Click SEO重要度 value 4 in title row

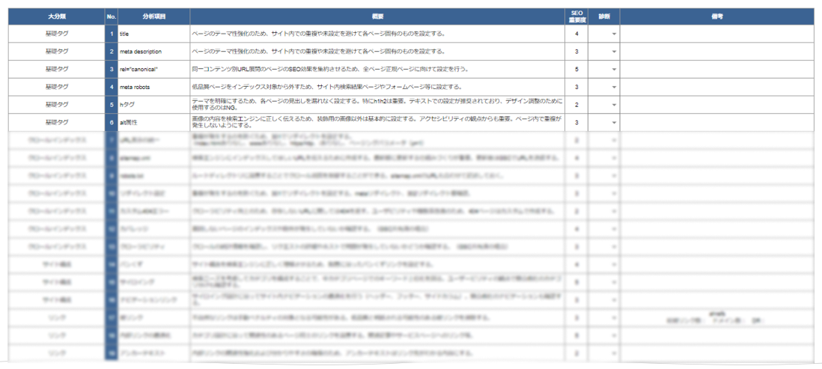coord(576,34)
